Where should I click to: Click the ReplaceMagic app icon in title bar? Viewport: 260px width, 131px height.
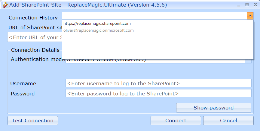pos(5,5)
